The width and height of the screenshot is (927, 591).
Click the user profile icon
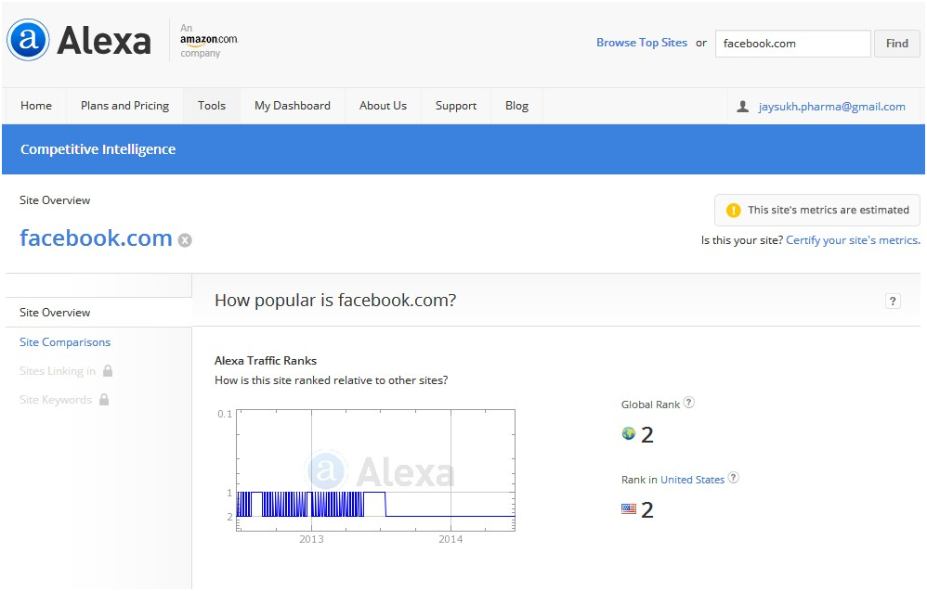[x=742, y=107]
